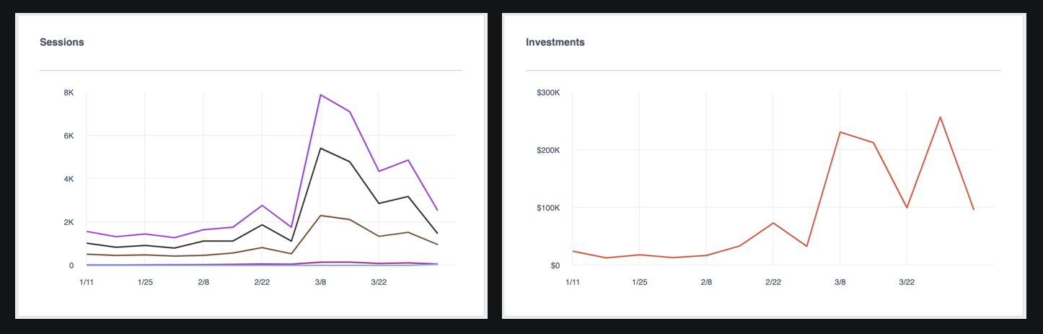Click the Investments chart title
Viewport: 1043px width, 334px height.
pos(555,42)
